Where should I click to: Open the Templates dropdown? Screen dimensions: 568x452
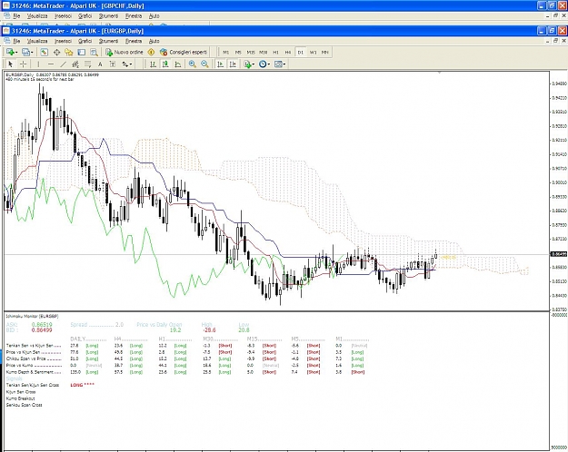click(x=280, y=64)
